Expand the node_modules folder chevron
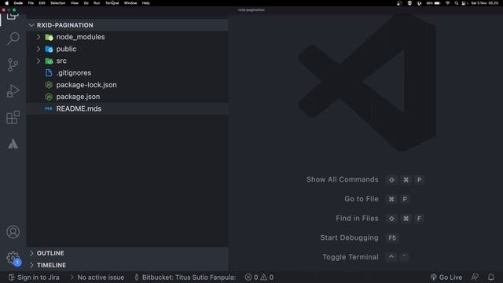 (x=39, y=37)
